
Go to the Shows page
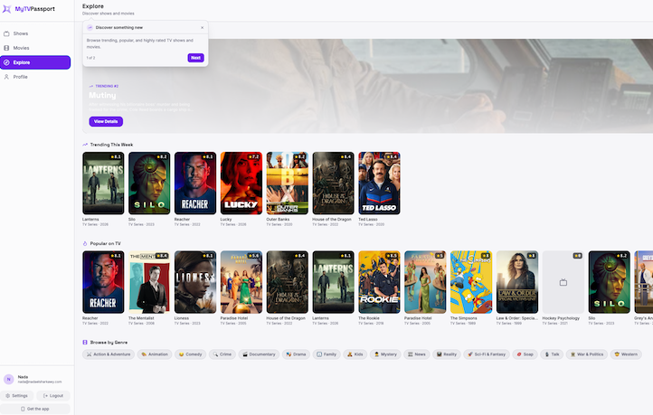tap(35, 33)
